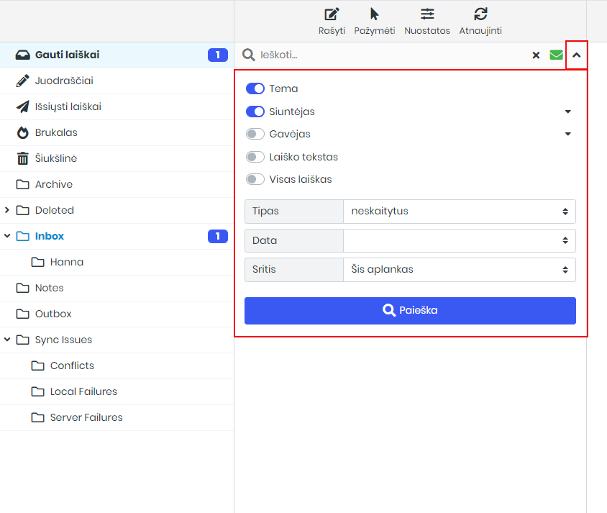The height and width of the screenshot is (513, 607).
Task: Click the folder icon beside Outbox
Action: pyautogui.click(x=22, y=314)
